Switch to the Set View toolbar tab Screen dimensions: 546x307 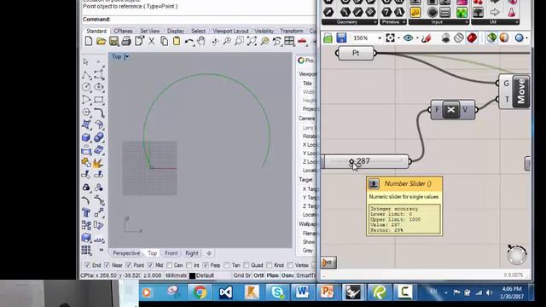click(150, 31)
